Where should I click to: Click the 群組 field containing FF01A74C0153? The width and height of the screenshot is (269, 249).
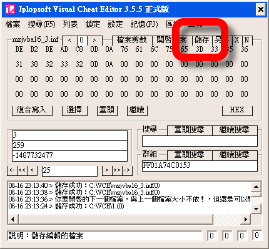[200, 166]
